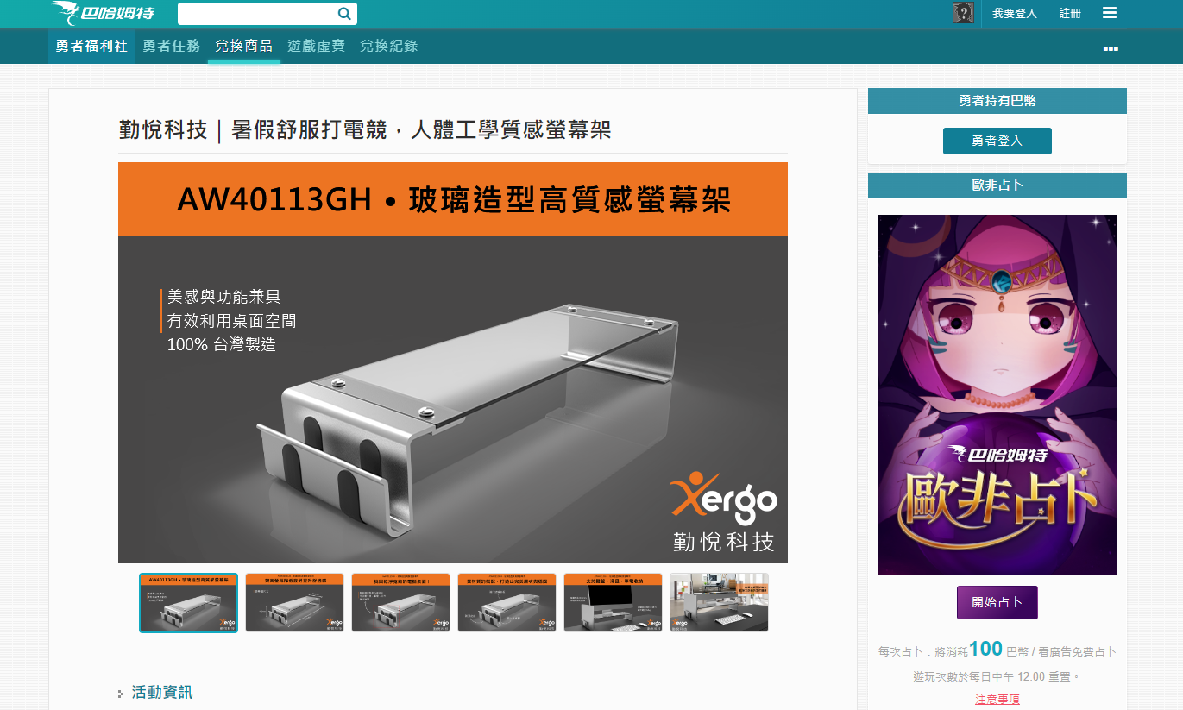Select the fifth thumbnail showing monitor on desk

613,602
